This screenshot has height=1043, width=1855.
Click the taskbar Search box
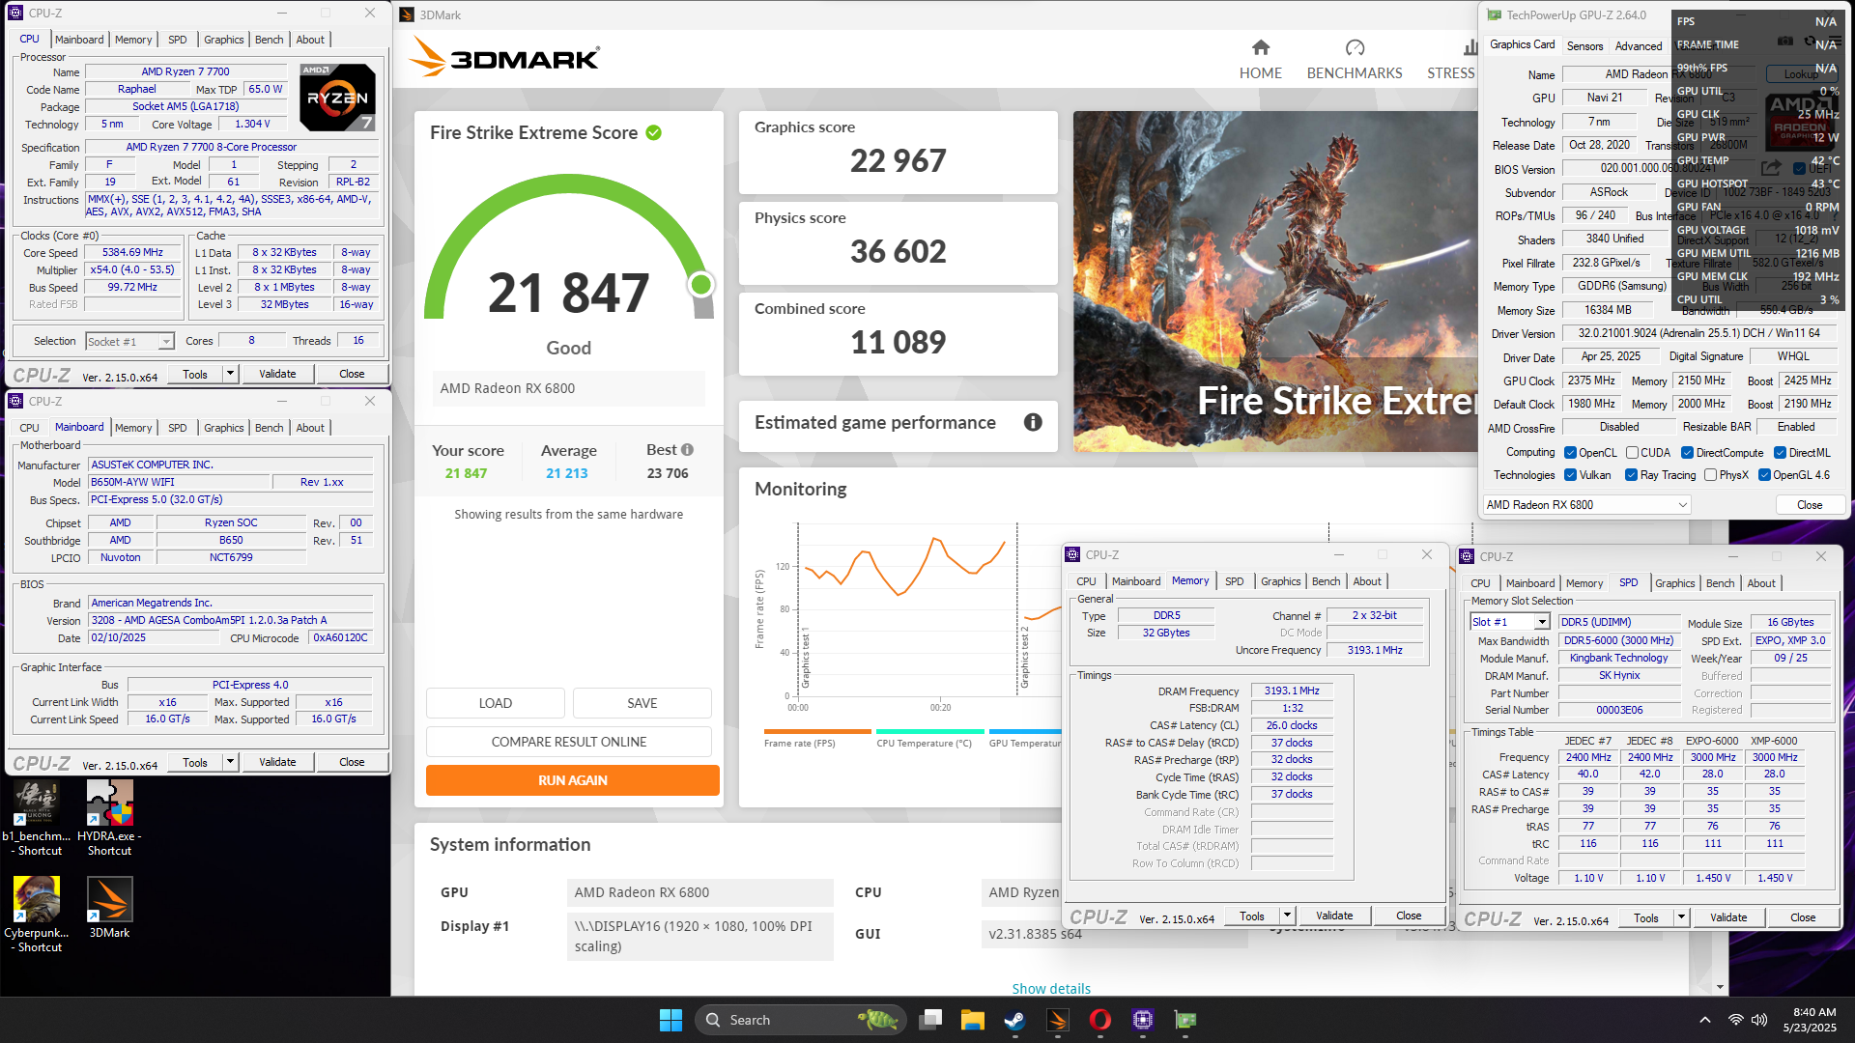800,1020
